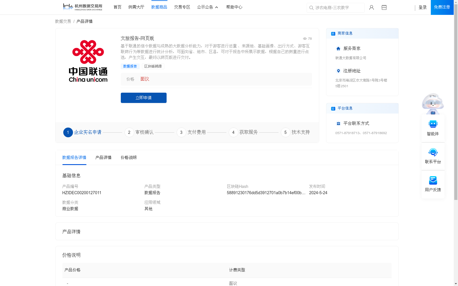Click the 区块链溯源 tag
The height and width of the screenshot is (286, 458).
(153, 66)
